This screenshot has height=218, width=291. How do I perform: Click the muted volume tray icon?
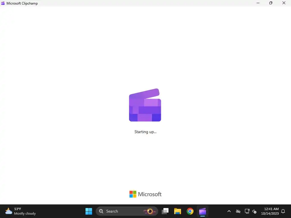point(254,211)
